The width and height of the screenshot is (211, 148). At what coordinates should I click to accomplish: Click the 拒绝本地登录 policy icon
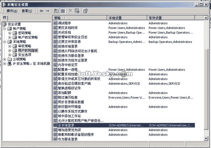(56, 47)
